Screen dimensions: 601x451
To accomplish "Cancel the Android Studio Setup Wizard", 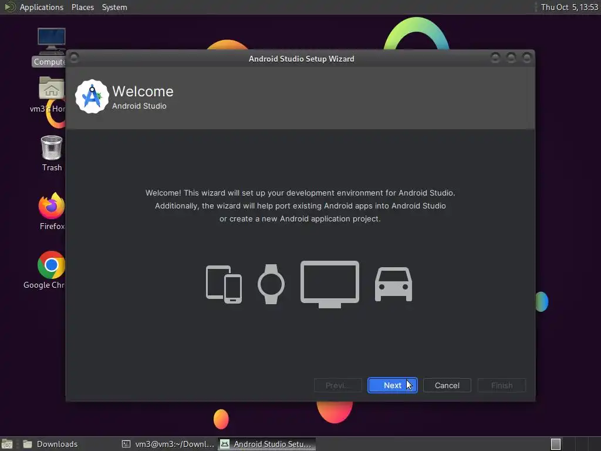I will pos(447,385).
